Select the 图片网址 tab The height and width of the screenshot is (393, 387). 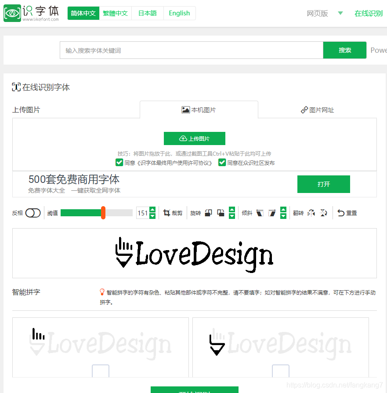pos(317,110)
